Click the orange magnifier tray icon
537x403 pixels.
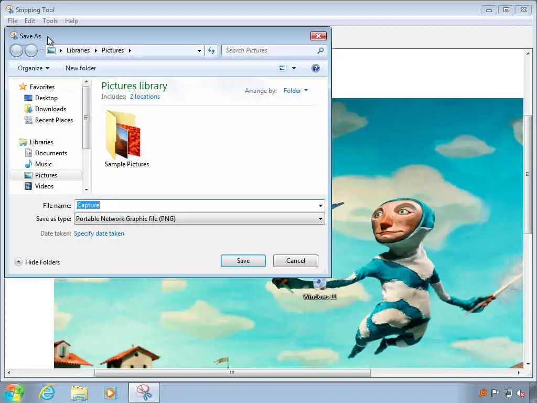coord(483,393)
